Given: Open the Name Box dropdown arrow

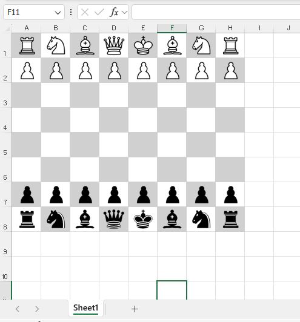Looking at the screenshot, I should 58,13.
